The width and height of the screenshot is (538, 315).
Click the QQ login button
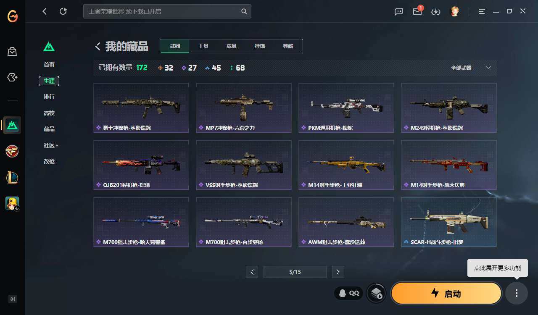tap(349, 293)
